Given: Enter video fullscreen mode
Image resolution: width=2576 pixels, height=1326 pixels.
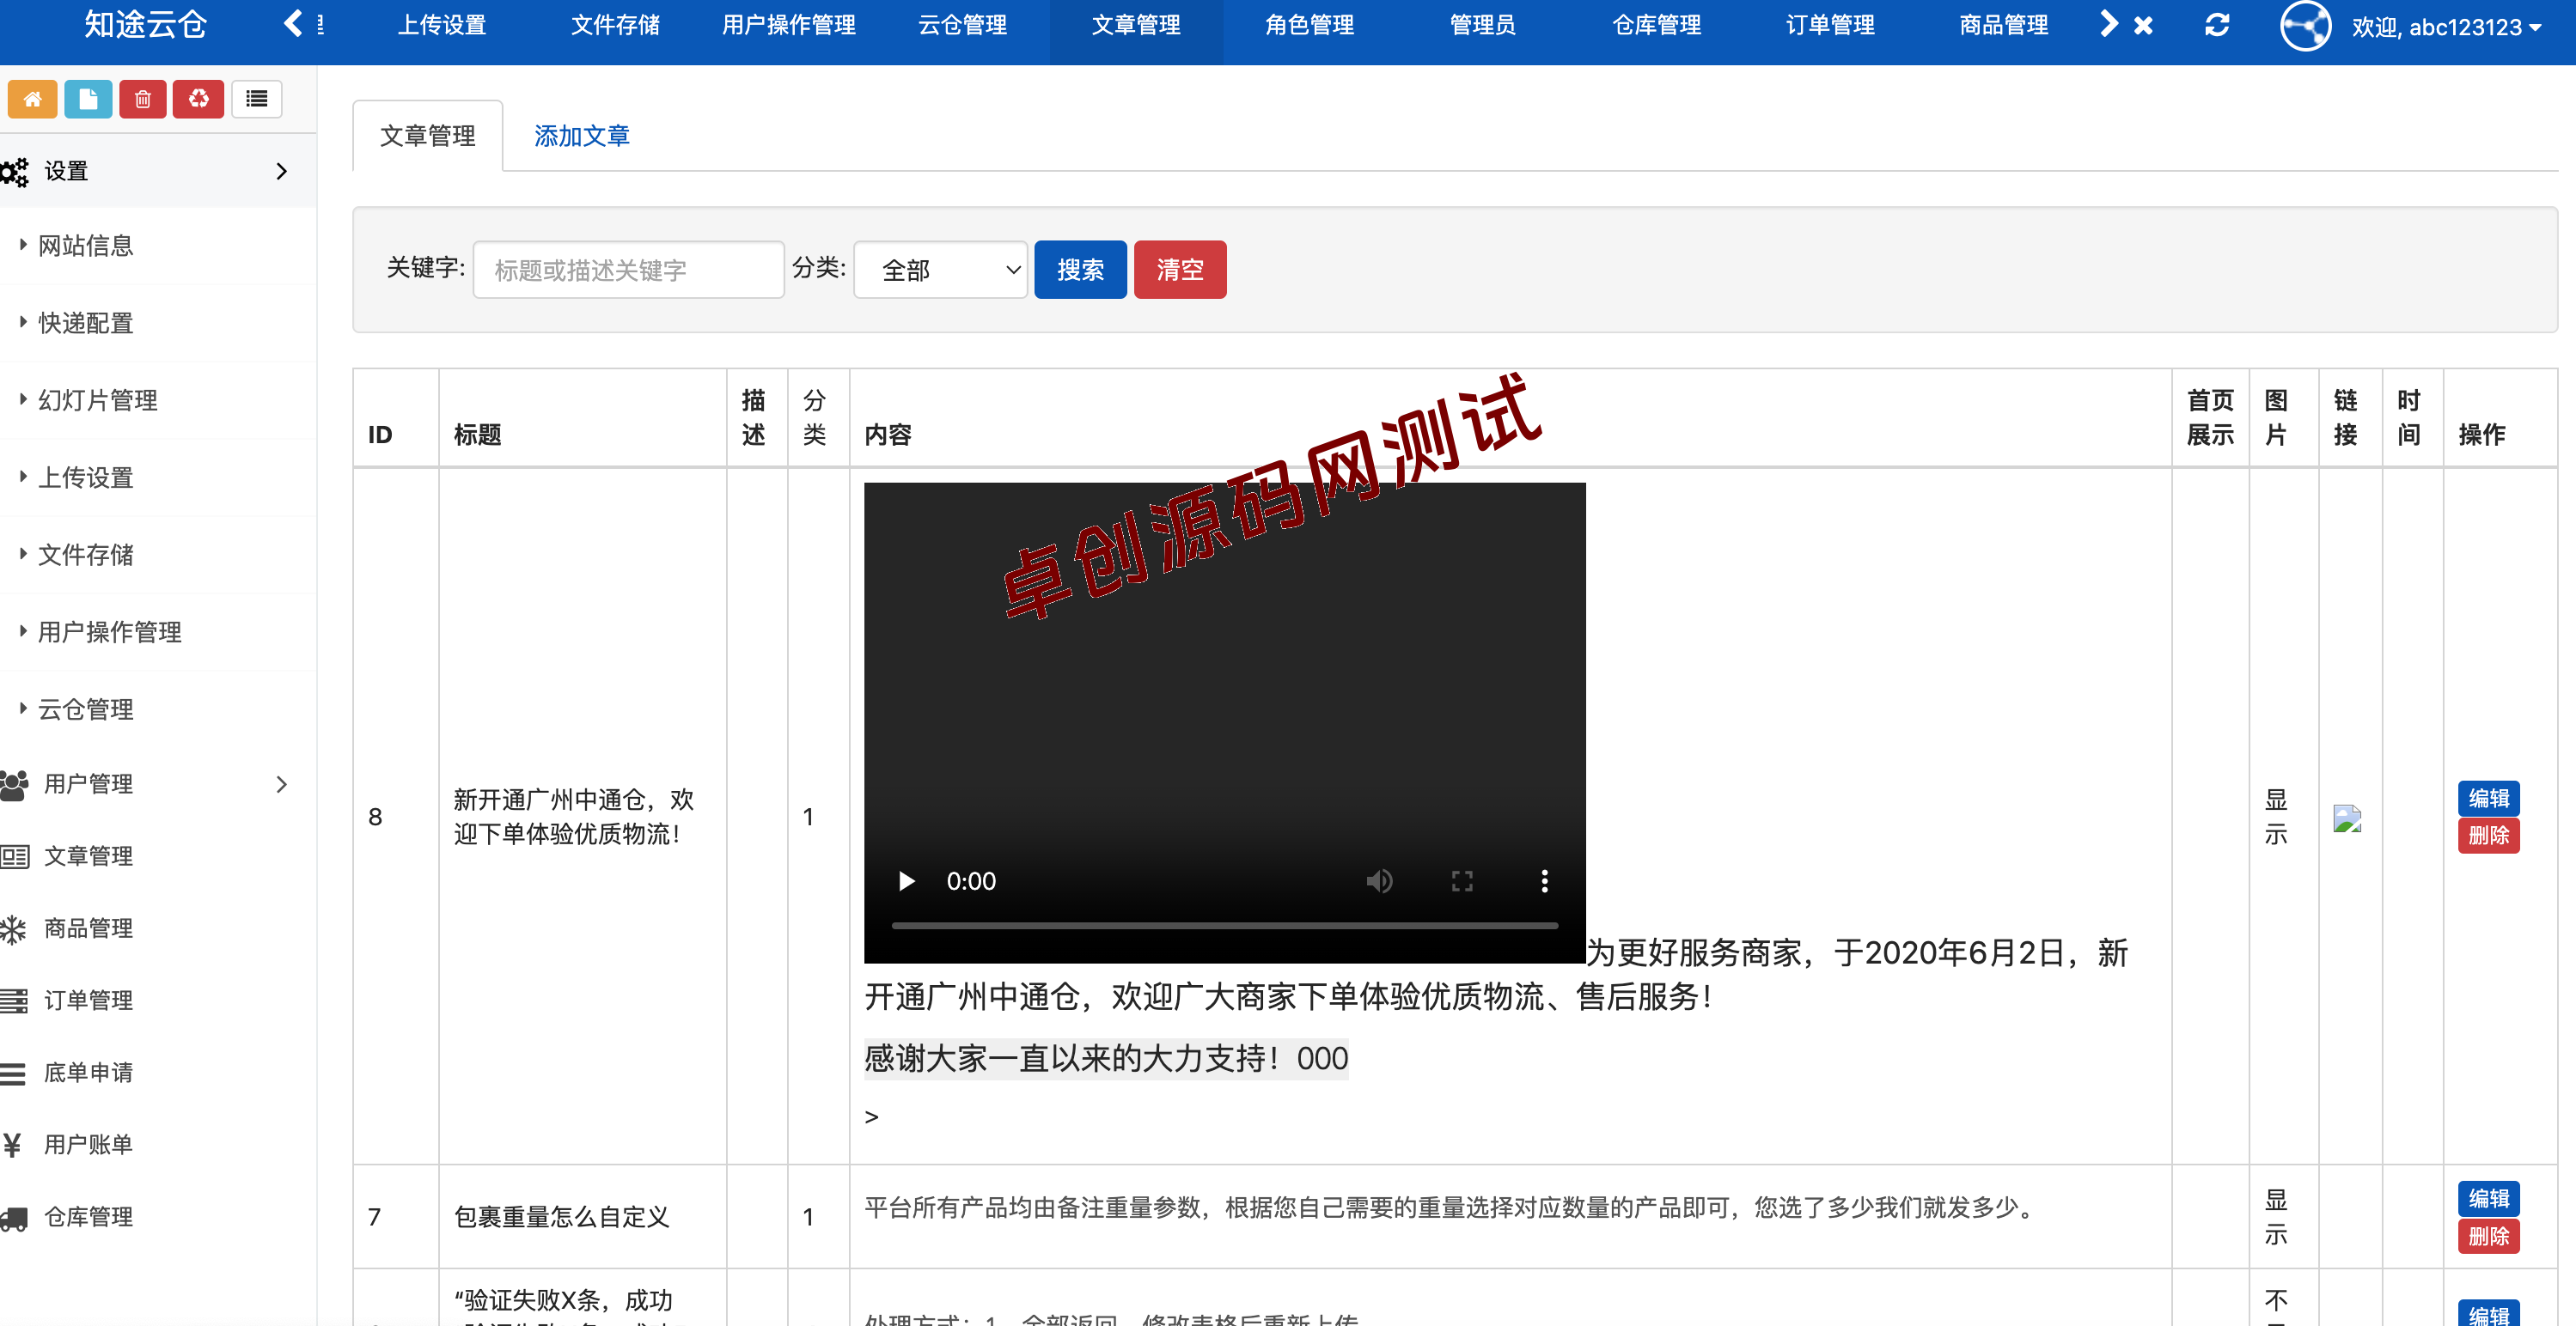Looking at the screenshot, I should [1462, 880].
